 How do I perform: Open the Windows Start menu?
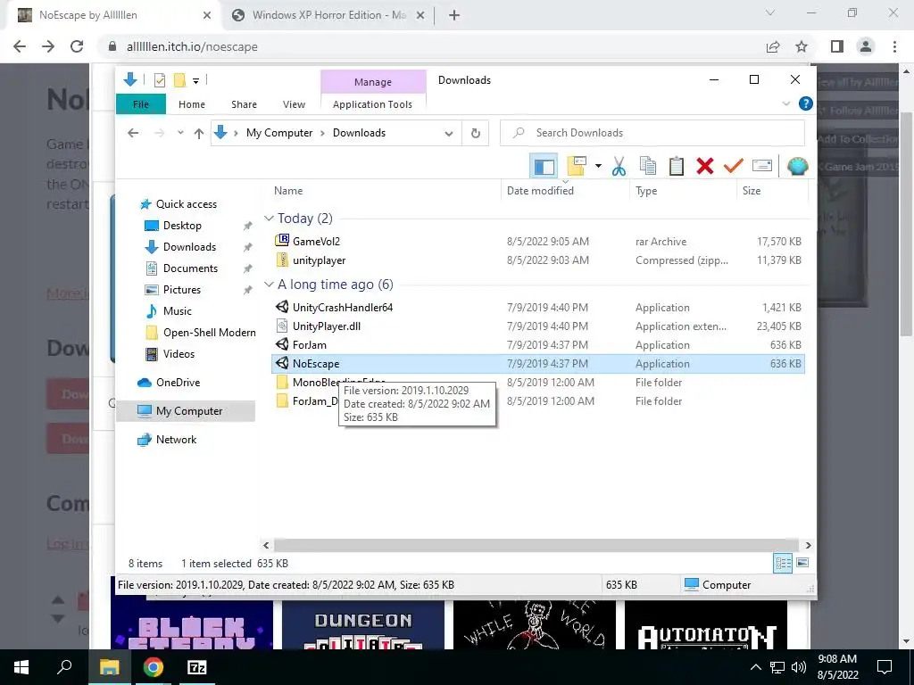click(21, 667)
